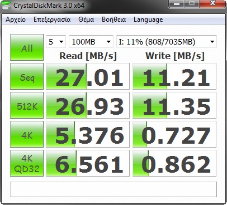Viewport: 227px width, 205px height.
Task: Click the CrystalDiskMark title bar icon
Action: coord(6,5)
